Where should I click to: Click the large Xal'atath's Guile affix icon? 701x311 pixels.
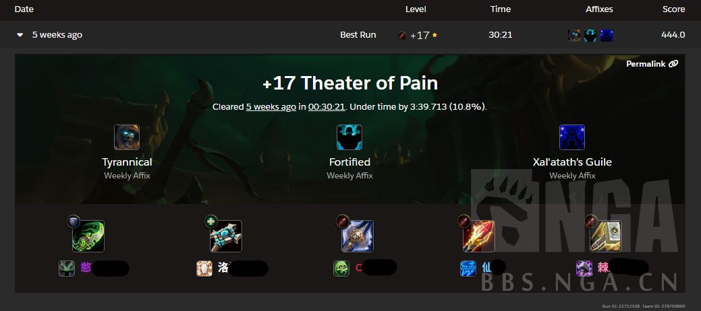click(x=572, y=137)
